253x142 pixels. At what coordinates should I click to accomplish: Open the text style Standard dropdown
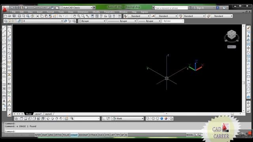(x=139, y=16)
